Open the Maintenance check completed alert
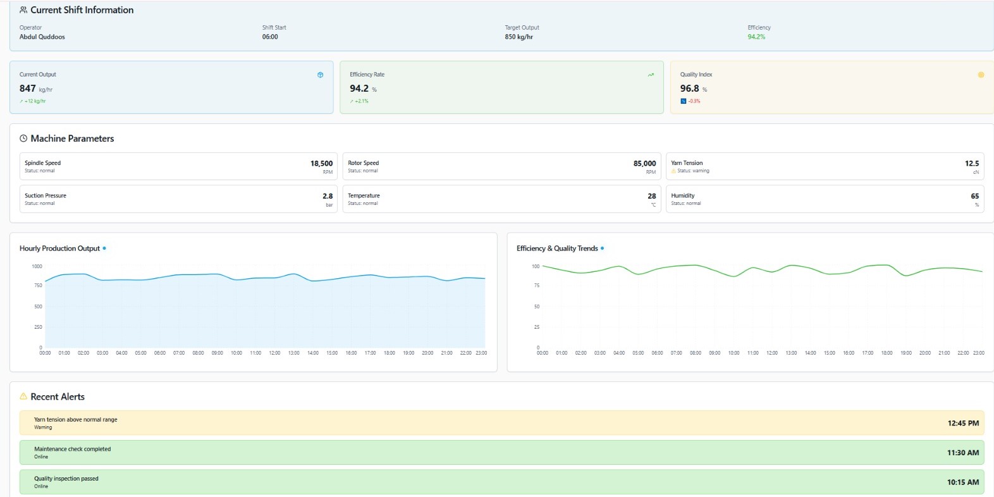The width and height of the screenshot is (994, 497). coord(501,453)
